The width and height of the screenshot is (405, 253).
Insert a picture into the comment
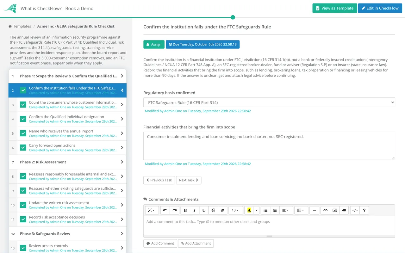[x=334, y=210]
